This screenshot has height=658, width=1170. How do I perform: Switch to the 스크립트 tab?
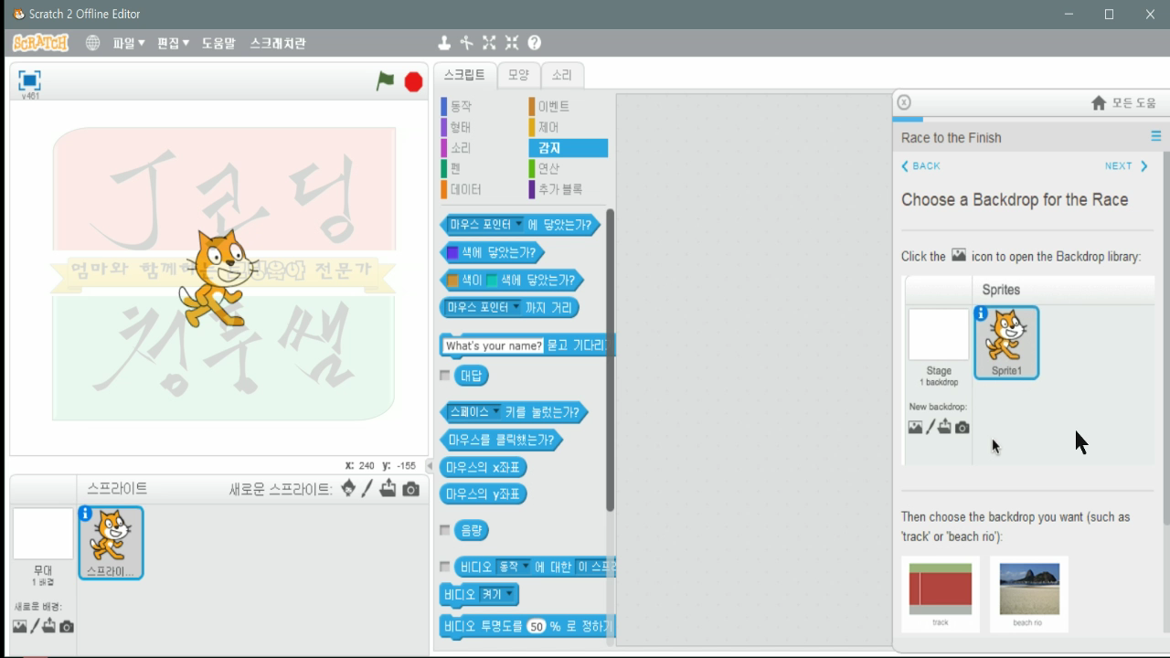[x=465, y=75]
